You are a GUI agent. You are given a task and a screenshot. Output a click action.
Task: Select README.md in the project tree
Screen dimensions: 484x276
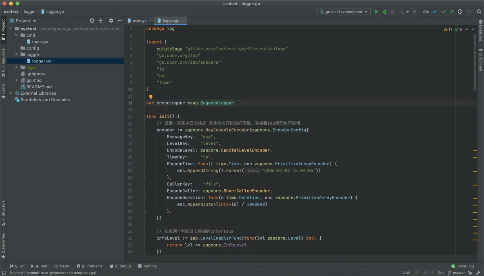click(x=39, y=87)
